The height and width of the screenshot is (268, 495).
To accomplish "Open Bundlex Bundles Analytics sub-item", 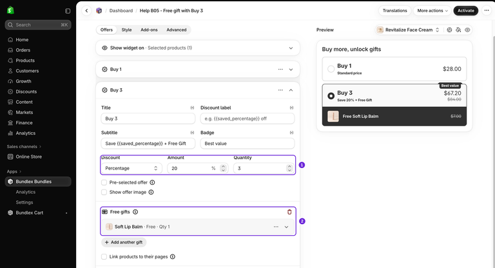I will coord(26,192).
